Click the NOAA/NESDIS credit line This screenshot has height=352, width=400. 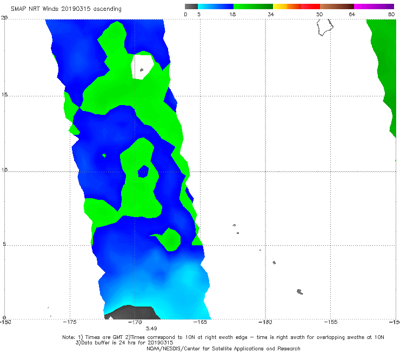(223, 348)
